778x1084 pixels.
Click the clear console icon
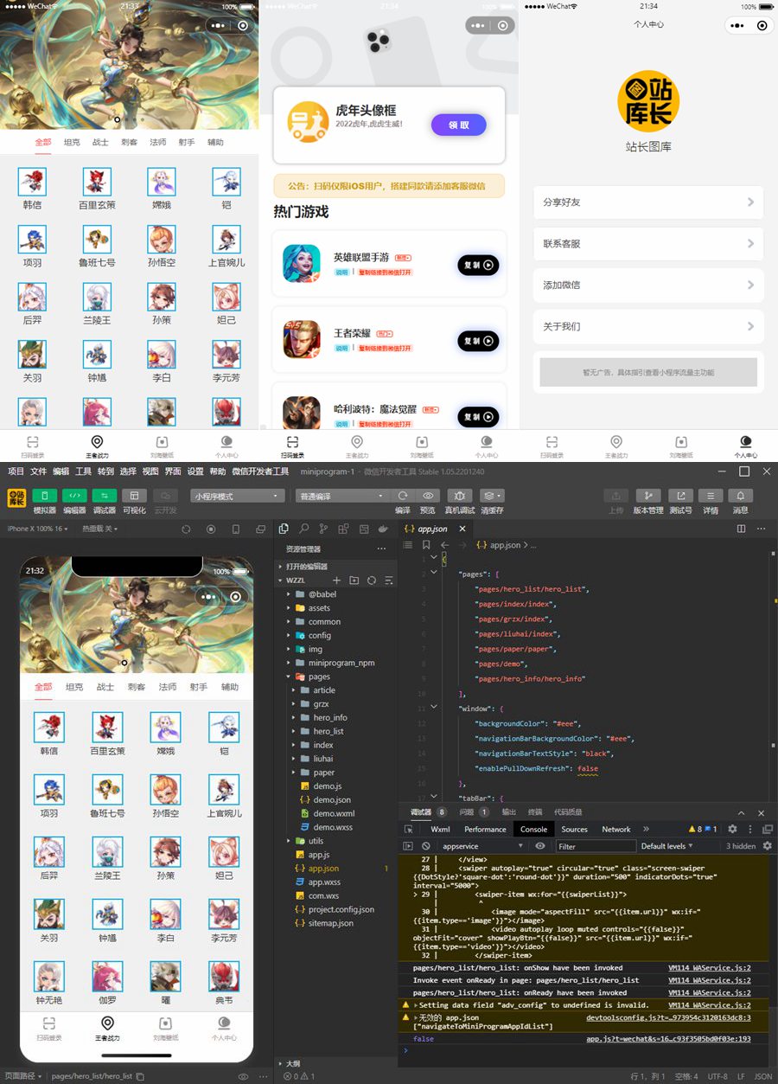point(426,846)
